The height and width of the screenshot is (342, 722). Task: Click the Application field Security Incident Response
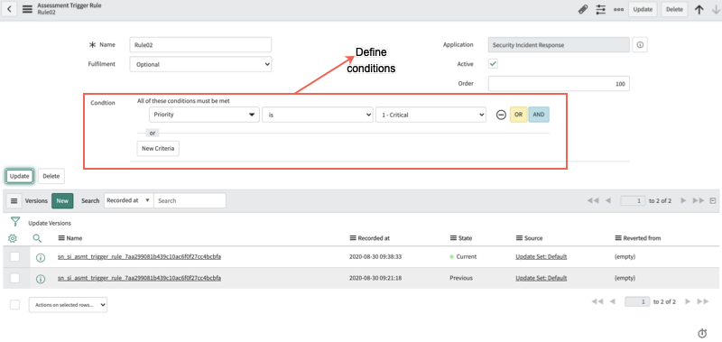point(559,45)
